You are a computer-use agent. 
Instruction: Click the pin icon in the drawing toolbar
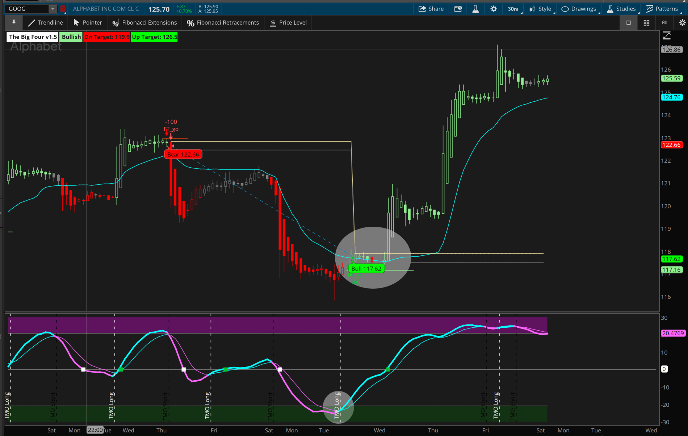pos(14,22)
